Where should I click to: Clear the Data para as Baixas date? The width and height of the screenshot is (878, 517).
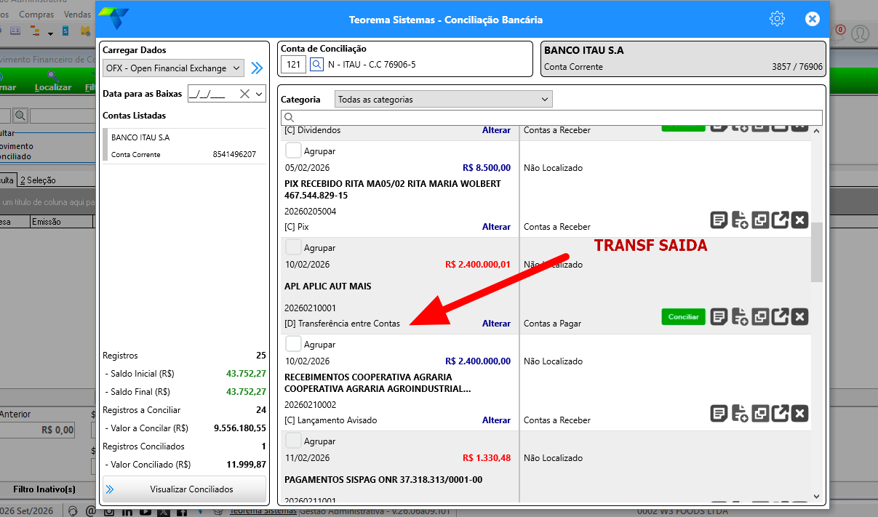click(x=244, y=93)
